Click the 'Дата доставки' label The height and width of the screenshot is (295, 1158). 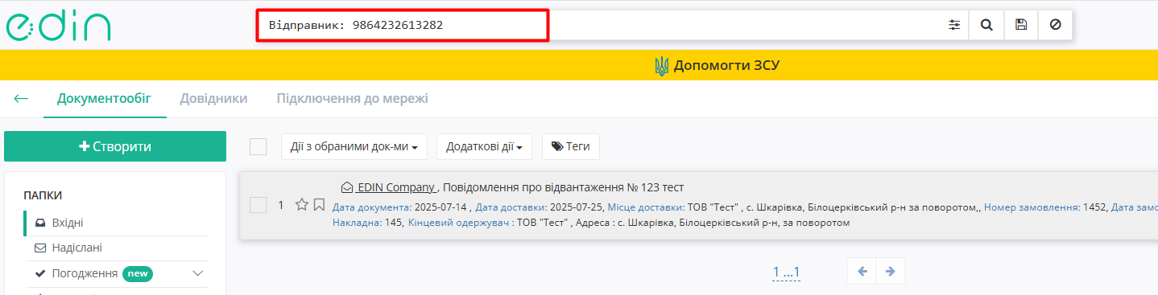coord(511,207)
